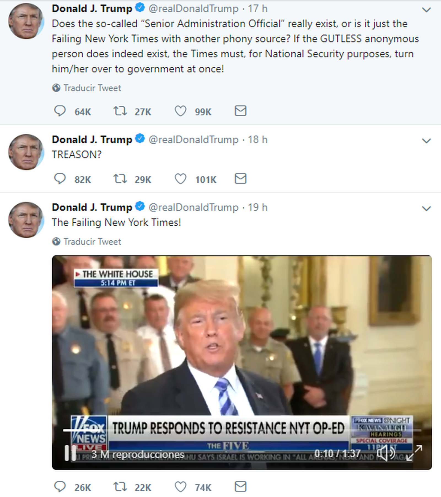Seek along the video progress bar
Viewport: 441px width, 497px height.
[242, 430]
